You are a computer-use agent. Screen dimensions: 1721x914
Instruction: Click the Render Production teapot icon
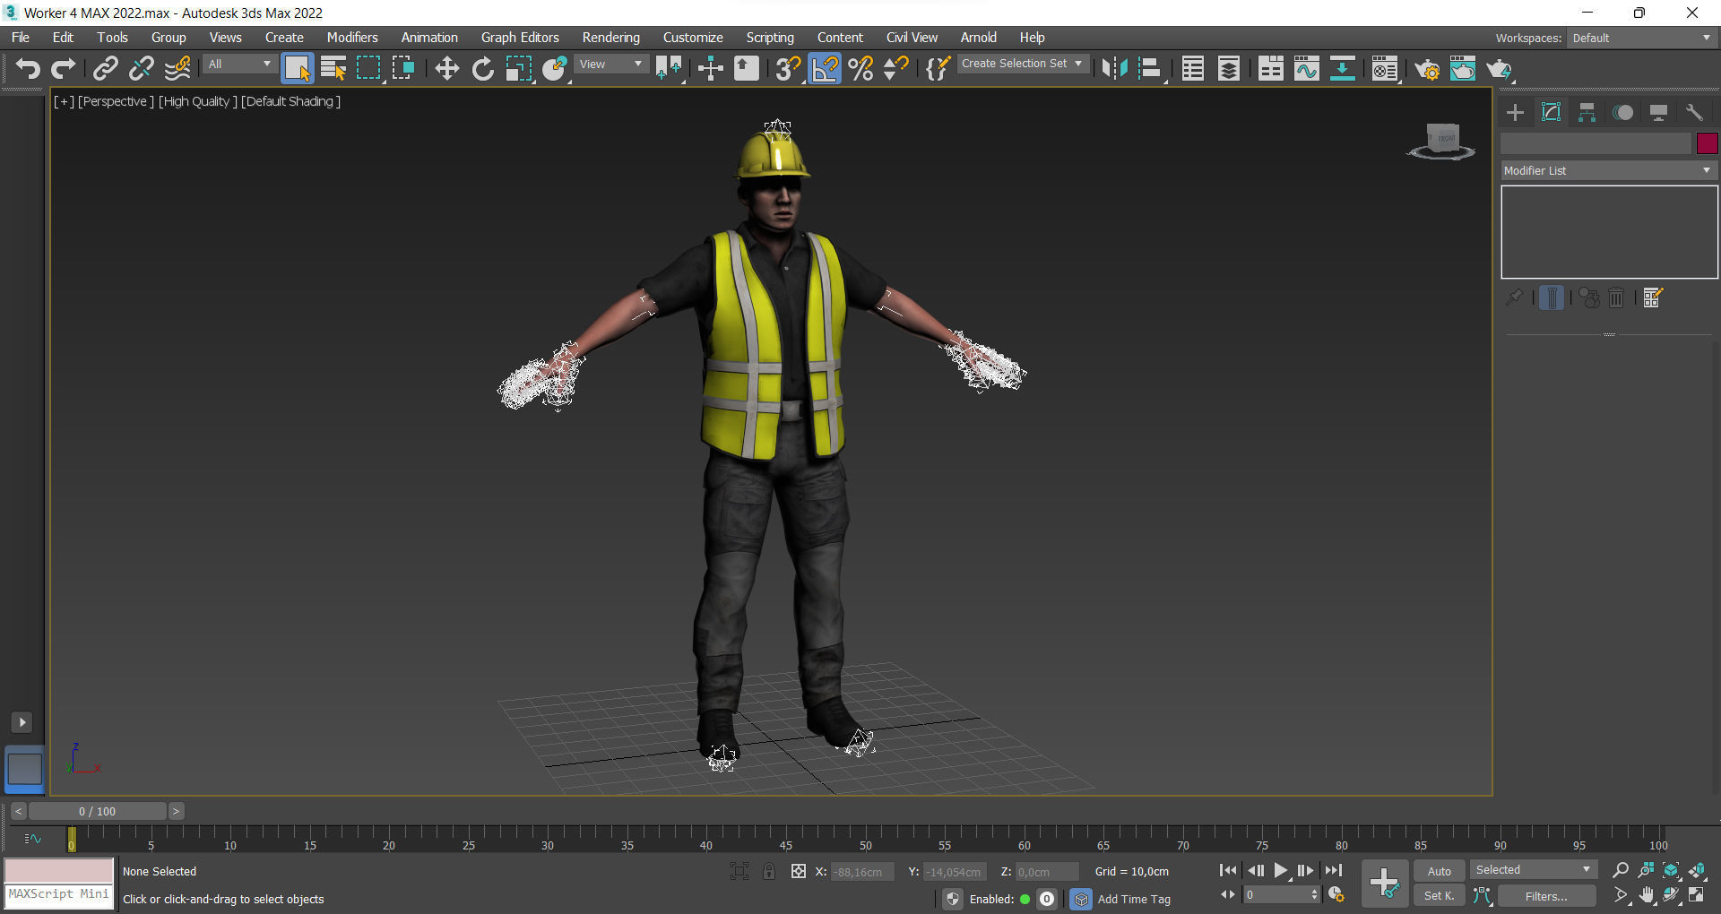1499,69
